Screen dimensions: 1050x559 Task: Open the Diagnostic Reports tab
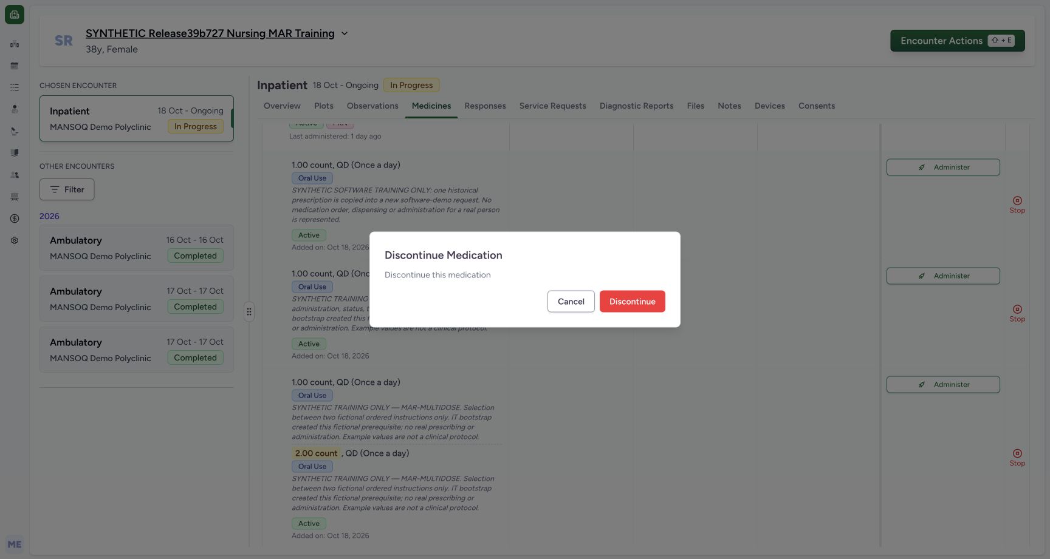[636, 106]
